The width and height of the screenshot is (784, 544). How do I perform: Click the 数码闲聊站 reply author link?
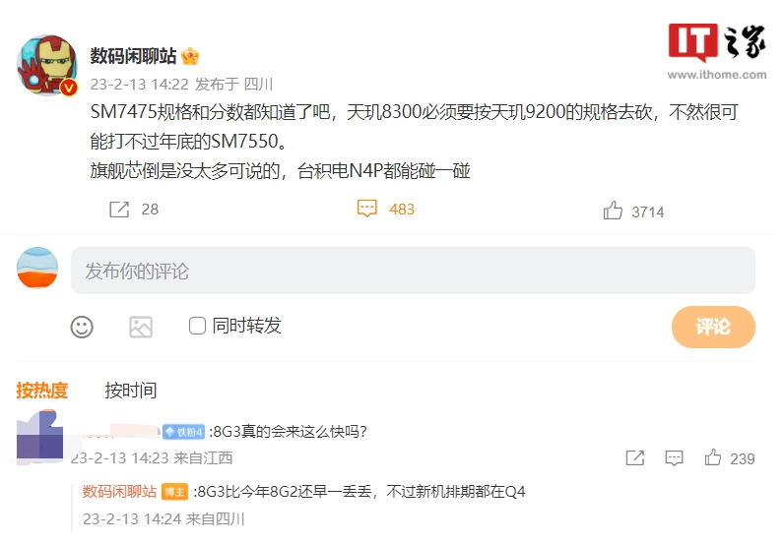(x=119, y=492)
